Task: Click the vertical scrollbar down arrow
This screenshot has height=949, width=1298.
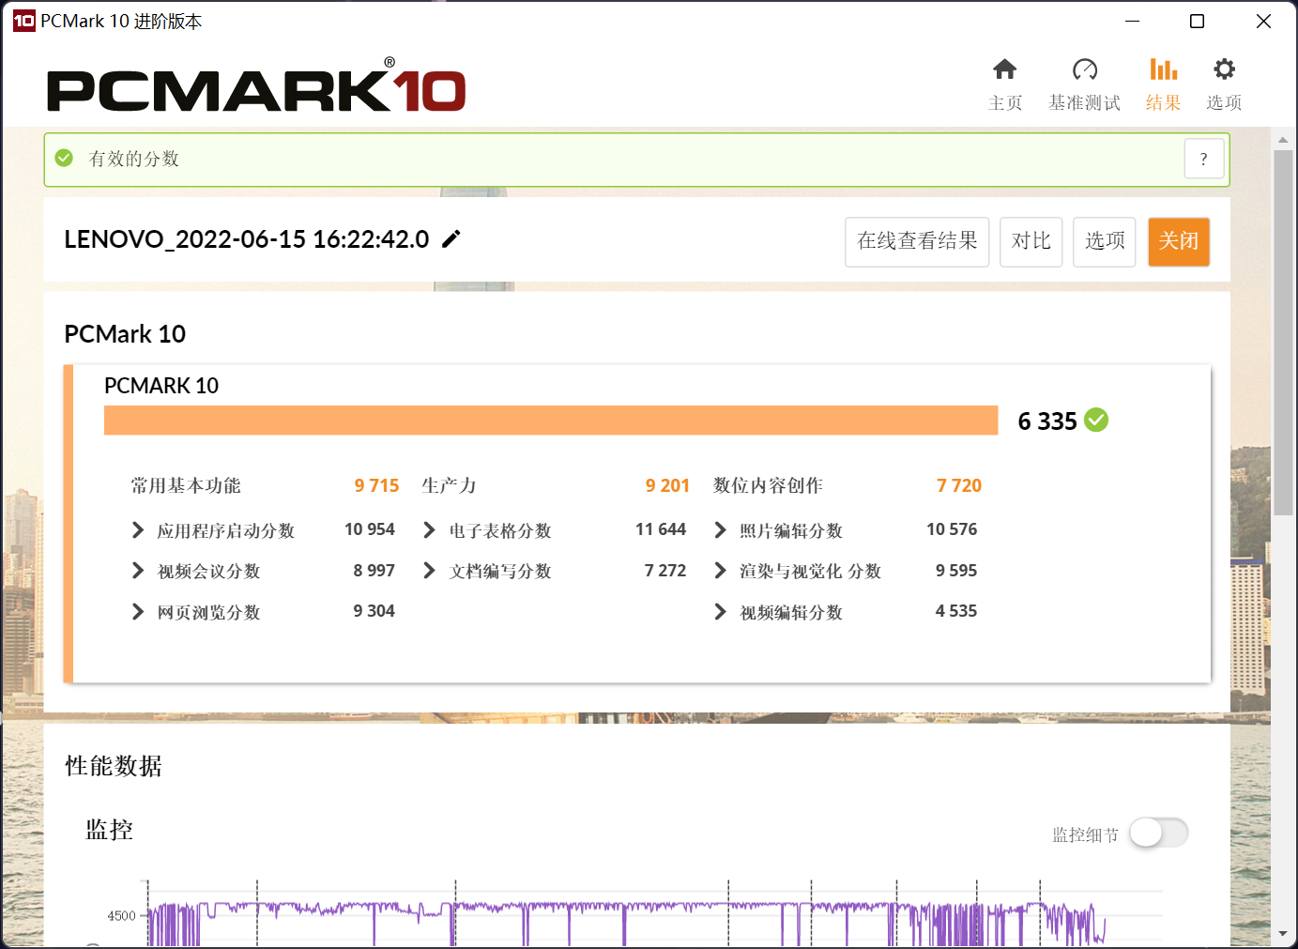Action: [1283, 934]
